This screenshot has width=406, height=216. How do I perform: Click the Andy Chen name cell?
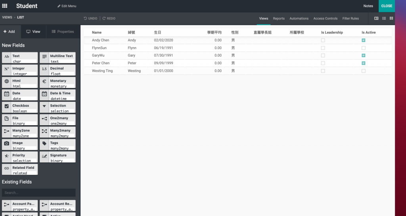(x=100, y=40)
